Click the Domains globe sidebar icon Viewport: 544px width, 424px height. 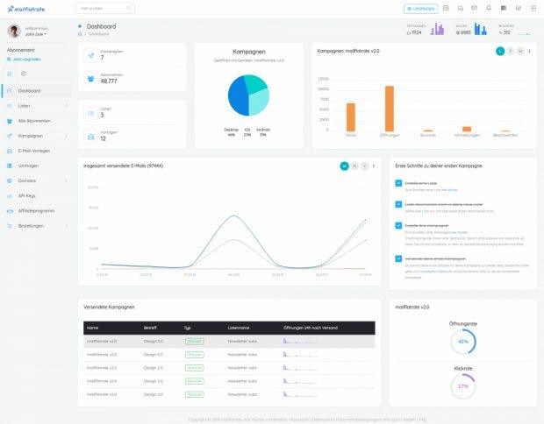tap(10, 180)
